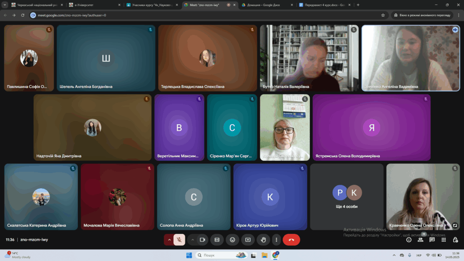Toggle closed captions

[217, 239]
